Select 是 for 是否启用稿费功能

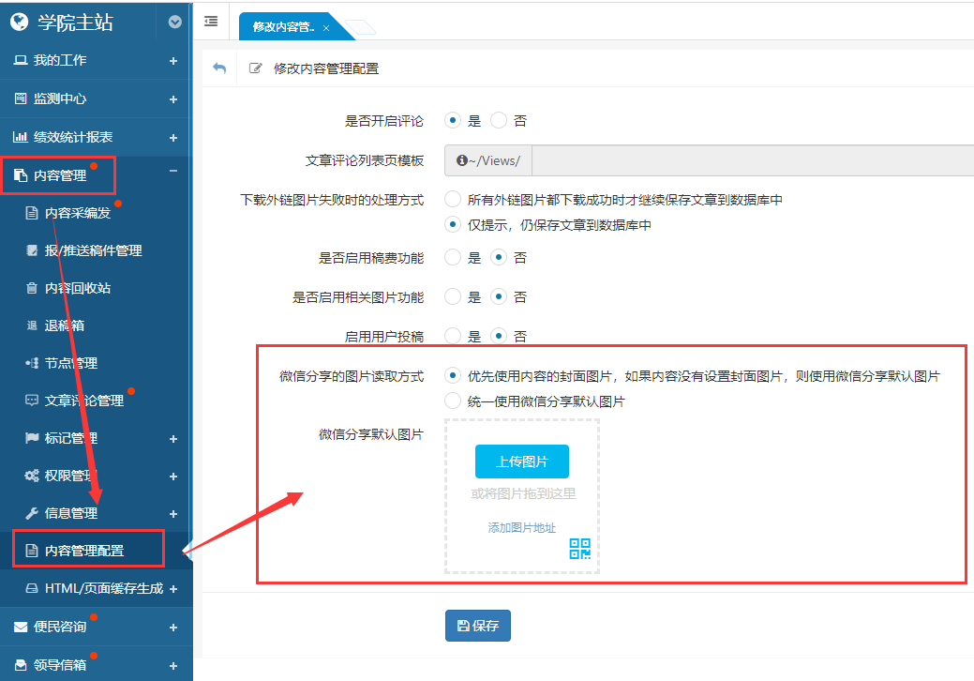[453, 257]
